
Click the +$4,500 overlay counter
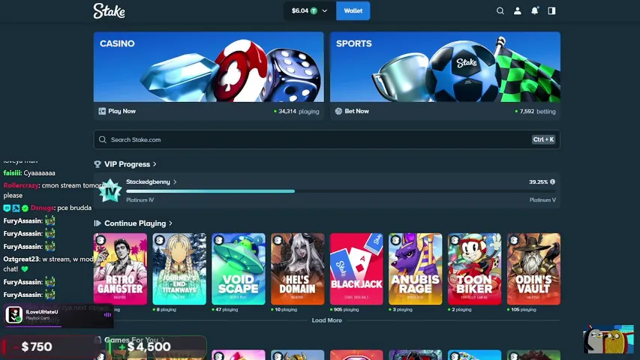click(156, 347)
